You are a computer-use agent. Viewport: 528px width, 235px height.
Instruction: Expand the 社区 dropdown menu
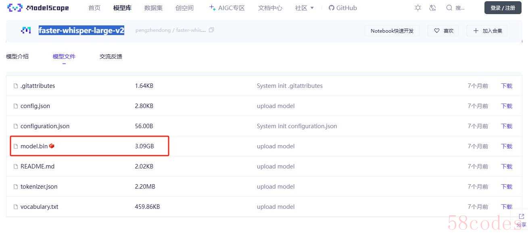click(305, 8)
